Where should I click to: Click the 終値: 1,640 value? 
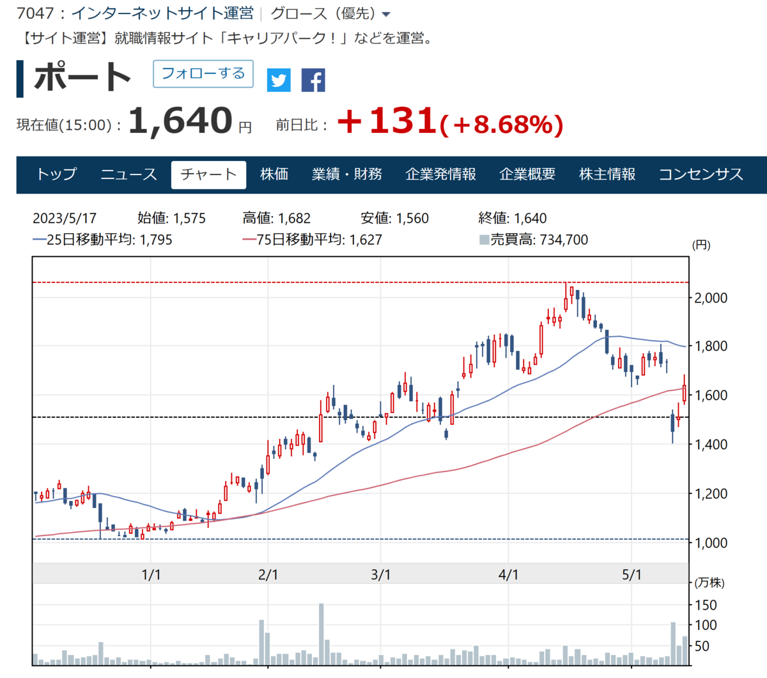513,218
